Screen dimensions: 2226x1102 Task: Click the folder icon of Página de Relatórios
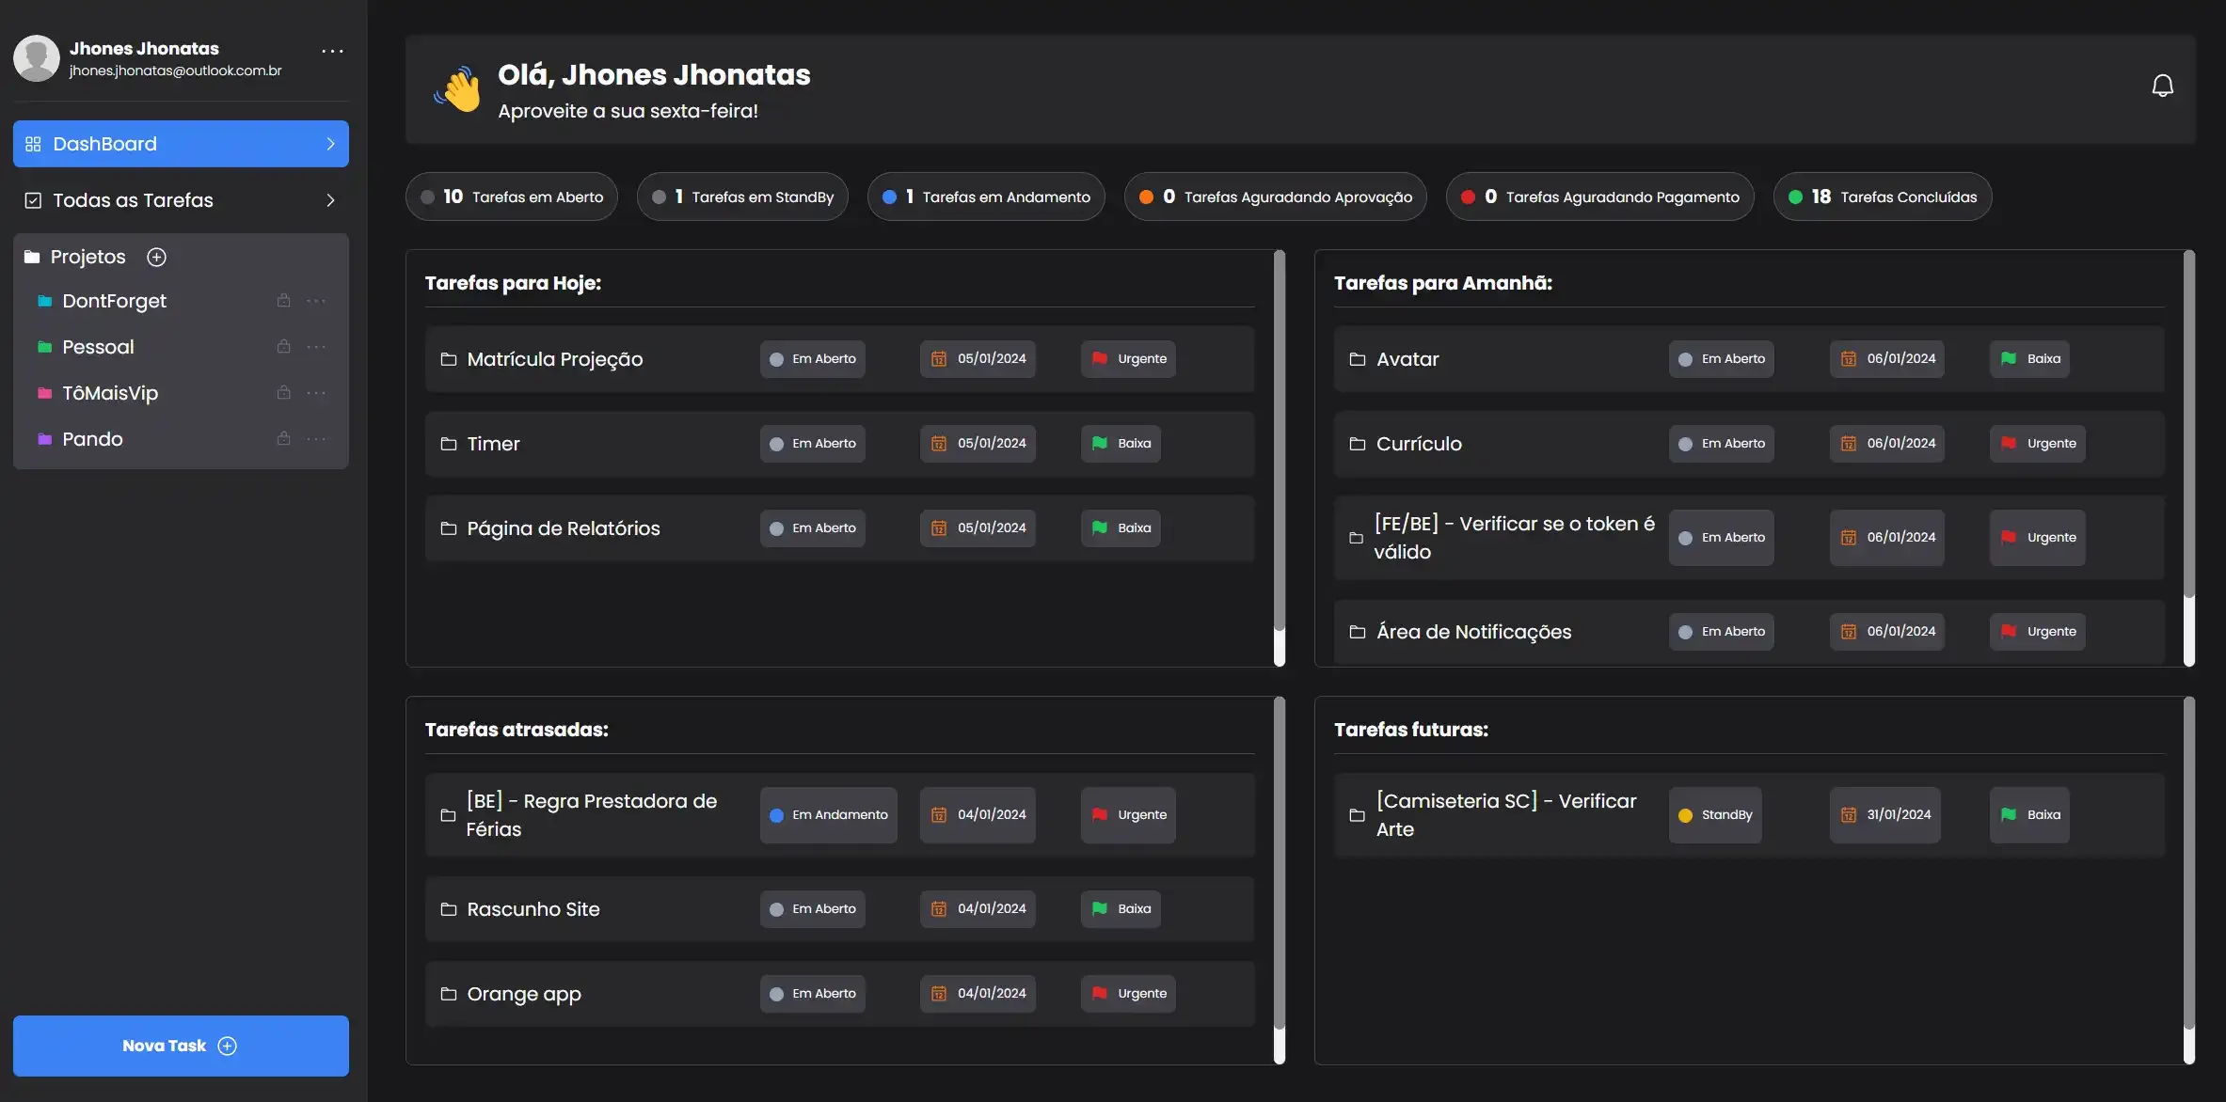449,528
